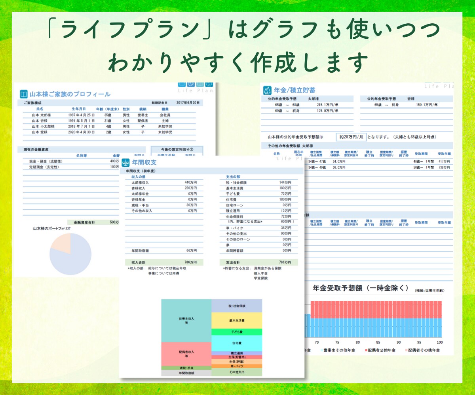Click the 現金・預金（流動性） asset row
The image size is (475, 395).
coord(71,161)
